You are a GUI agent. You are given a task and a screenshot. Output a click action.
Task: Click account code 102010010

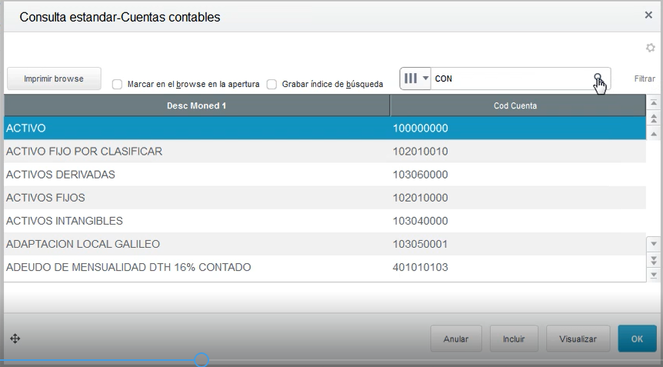click(x=420, y=152)
